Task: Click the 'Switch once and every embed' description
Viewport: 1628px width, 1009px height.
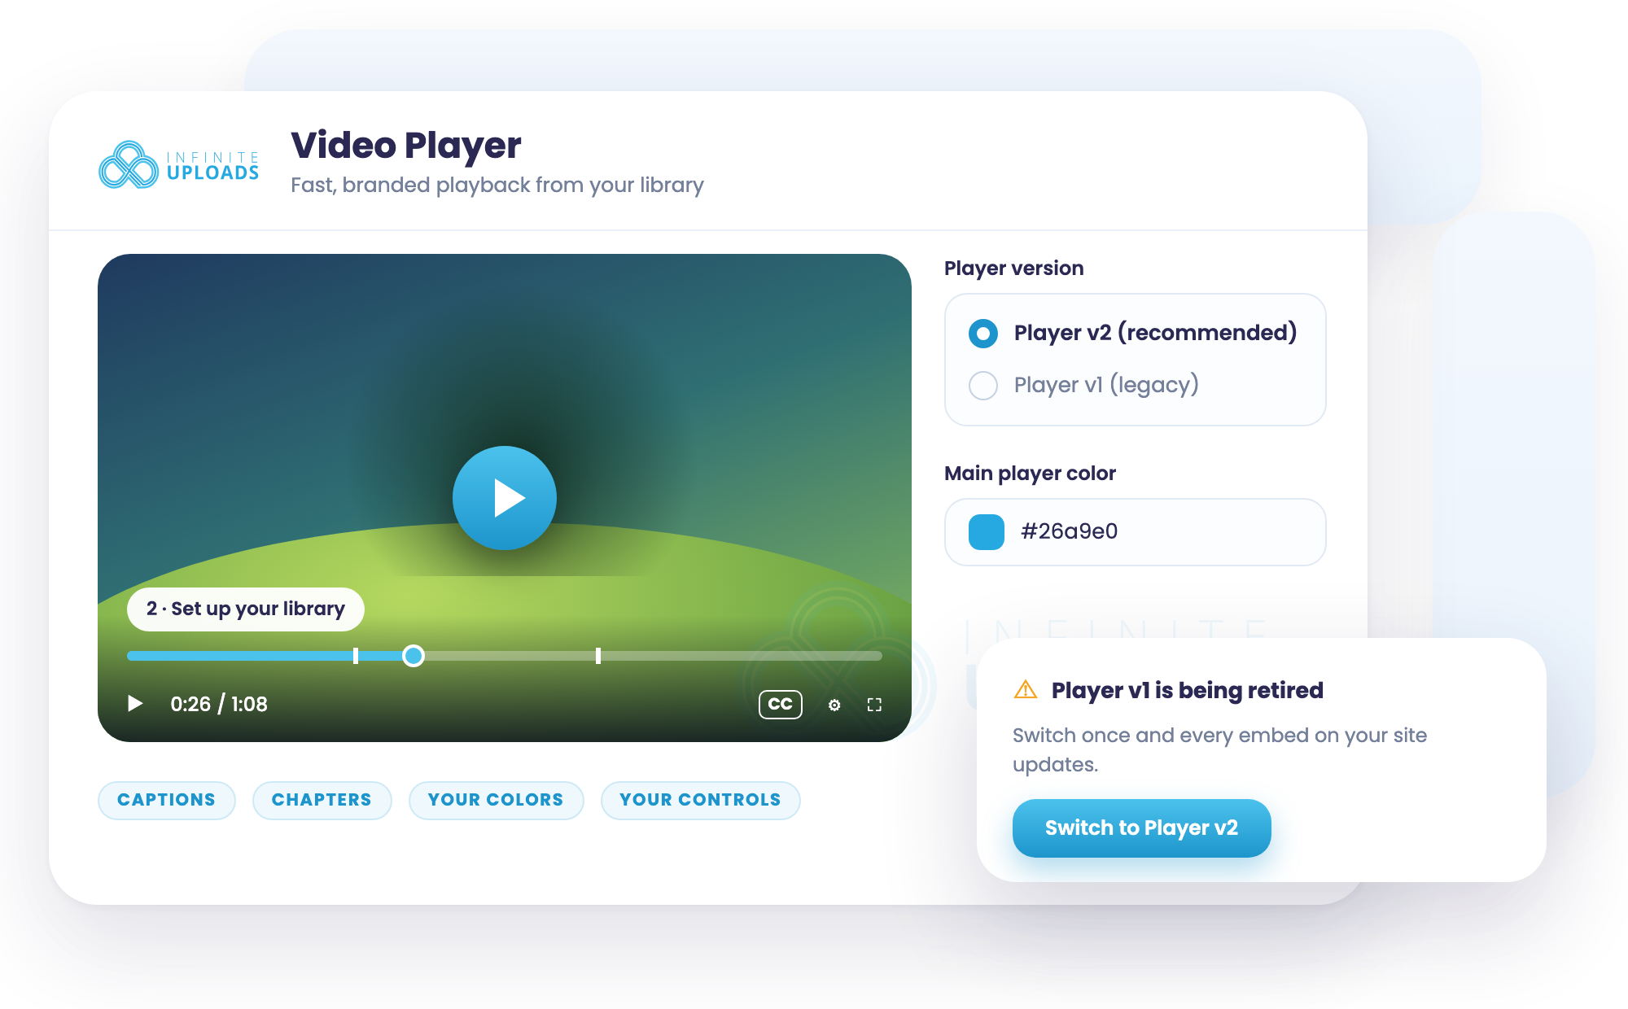Action: (1219, 749)
